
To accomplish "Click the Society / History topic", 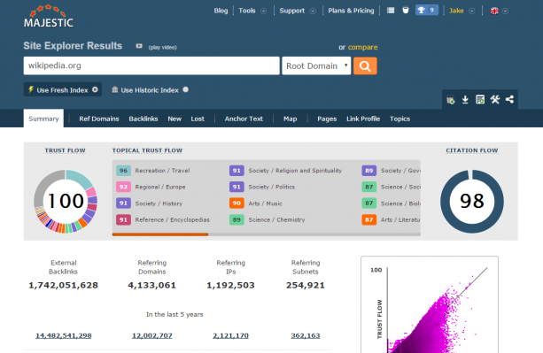I will click(159, 203).
